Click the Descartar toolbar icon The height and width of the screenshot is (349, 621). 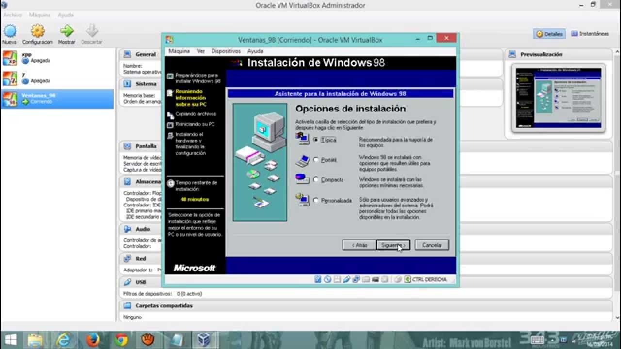pos(92,32)
